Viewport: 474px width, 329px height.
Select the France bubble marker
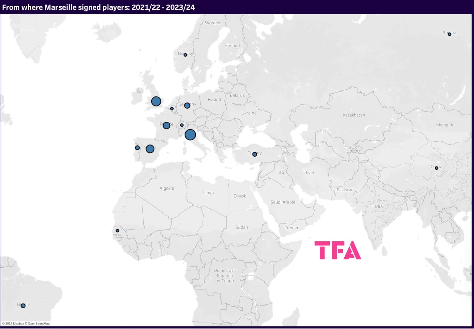coord(166,125)
